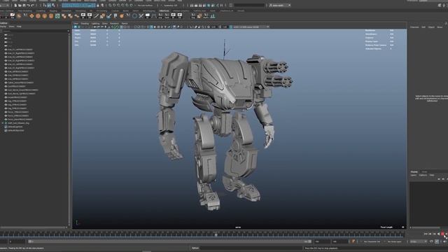The width and height of the screenshot is (448, 252).
Task: Toggle Snap to Grids
Action: 110,5
